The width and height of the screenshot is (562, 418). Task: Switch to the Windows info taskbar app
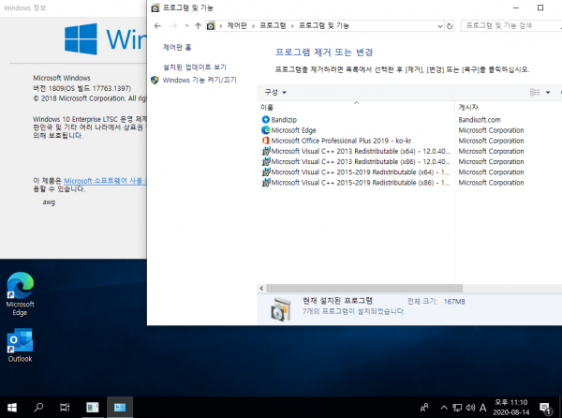click(93, 408)
